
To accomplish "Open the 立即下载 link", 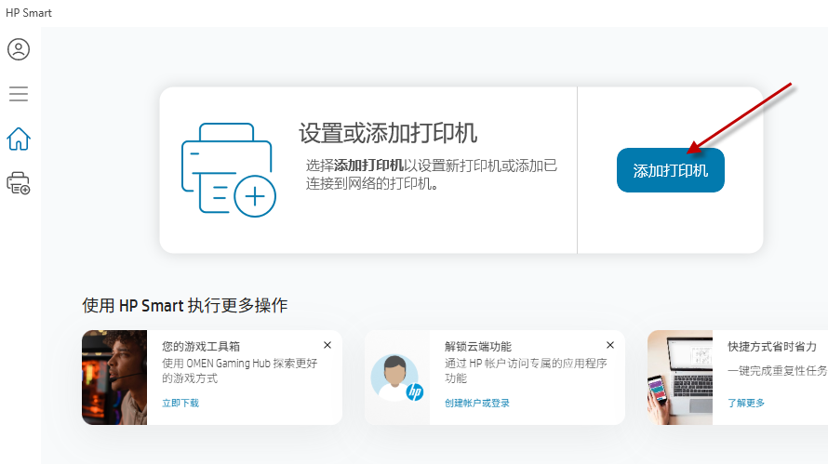I will pyautogui.click(x=180, y=404).
